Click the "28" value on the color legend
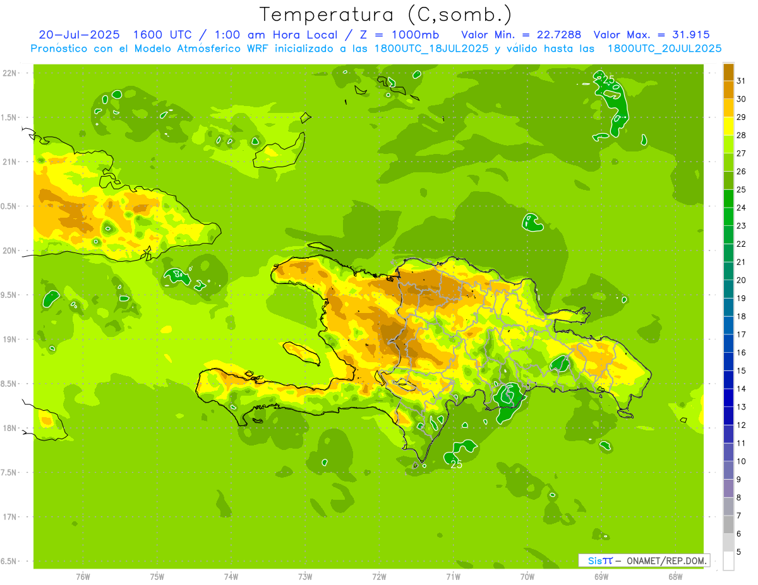Image resolution: width=758 pixels, height=585 pixels. pyautogui.click(x=742, y=135)
